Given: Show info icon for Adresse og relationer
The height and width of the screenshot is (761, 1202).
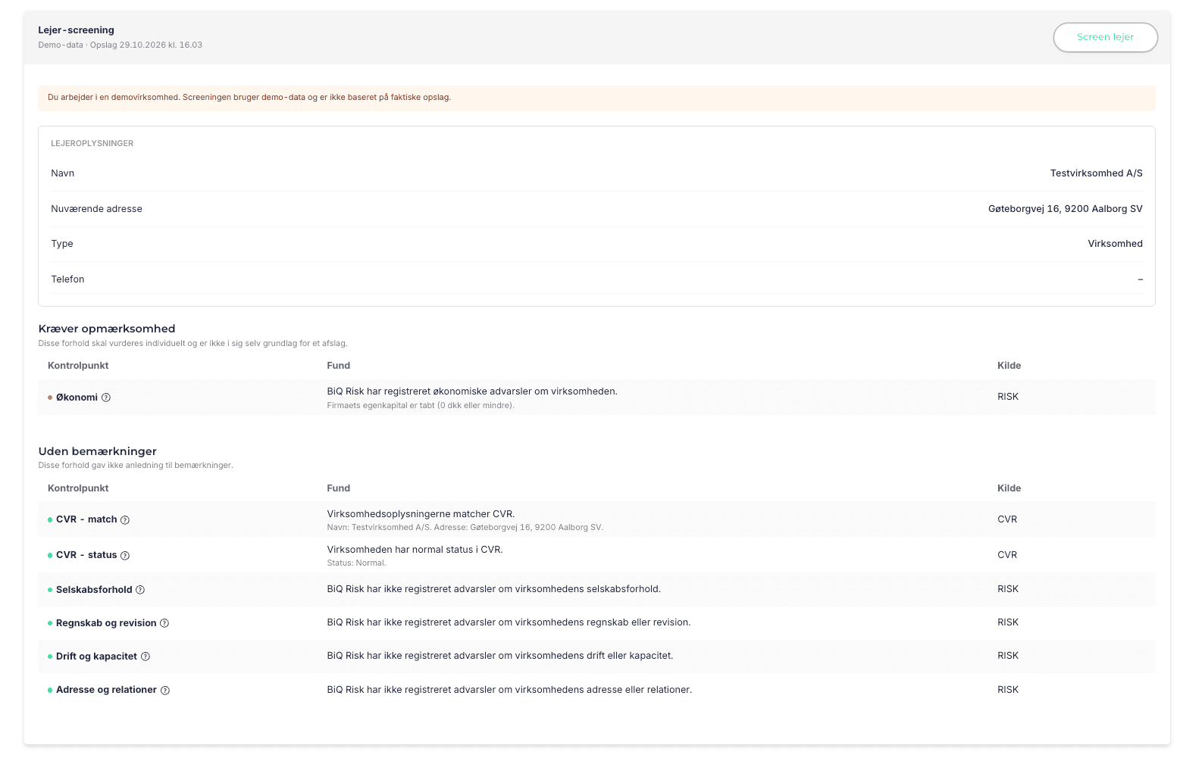Looking at the screenshot, I should point(165,691).
